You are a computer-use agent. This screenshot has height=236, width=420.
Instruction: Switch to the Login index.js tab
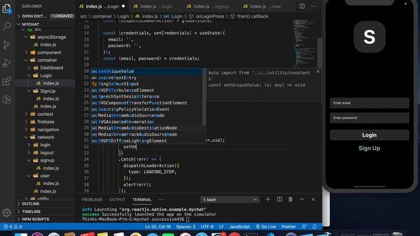[x=102, y=6]
